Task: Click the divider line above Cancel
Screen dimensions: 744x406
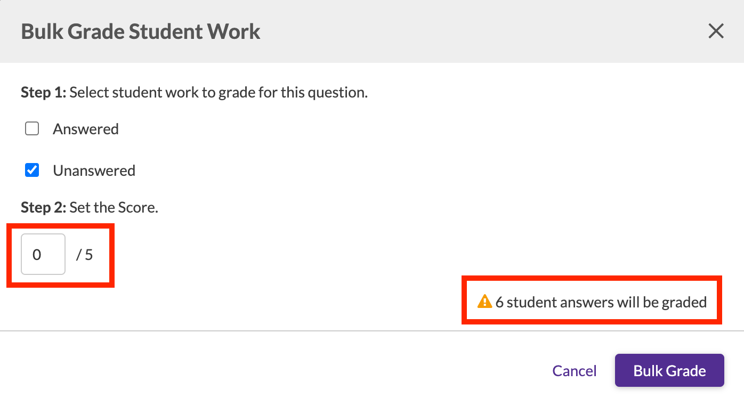Action: 372,331
